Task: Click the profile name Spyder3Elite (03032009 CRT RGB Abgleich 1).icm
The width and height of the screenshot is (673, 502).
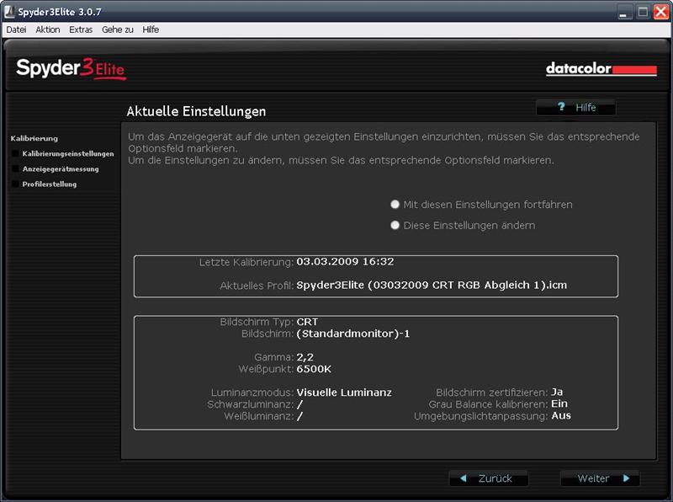Action: pyautogui.click(x=432, y=285)
